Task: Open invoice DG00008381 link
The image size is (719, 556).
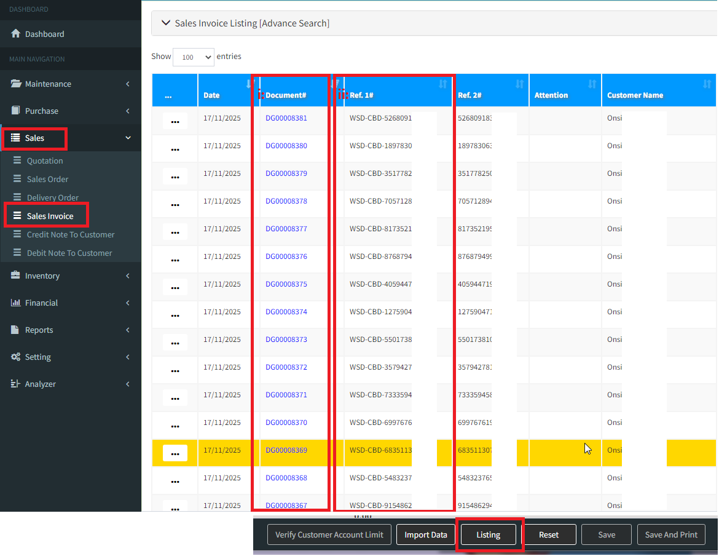Action: click(x=286, y=118)
